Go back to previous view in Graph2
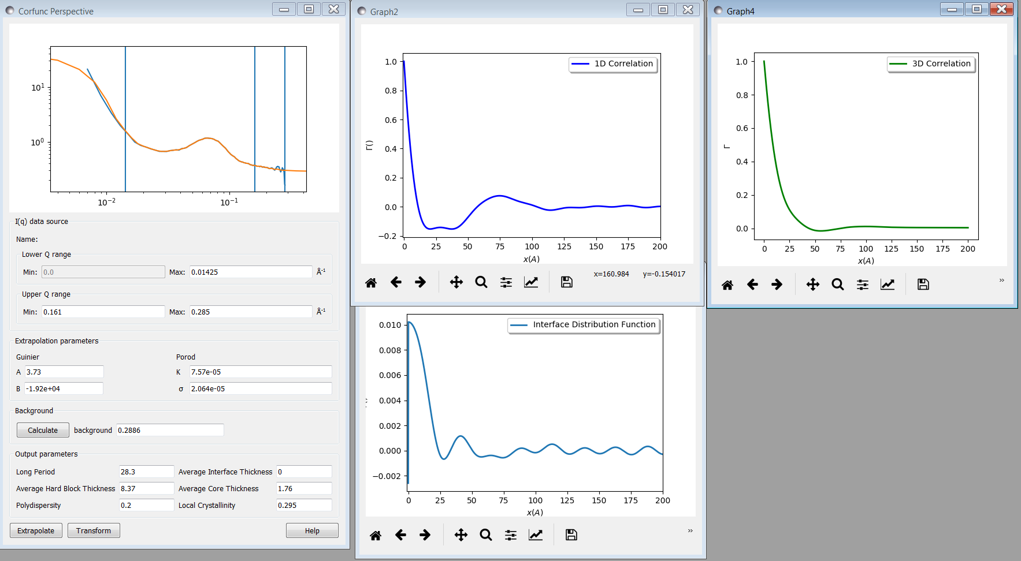The height and width of the screenshot is (561, 1021). [396, 282]
